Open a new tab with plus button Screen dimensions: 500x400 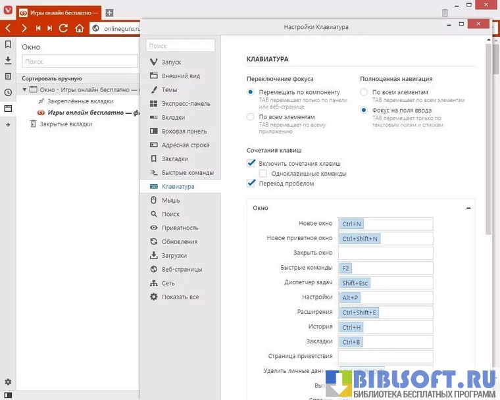pyautogui.click(x=109, y=12)
